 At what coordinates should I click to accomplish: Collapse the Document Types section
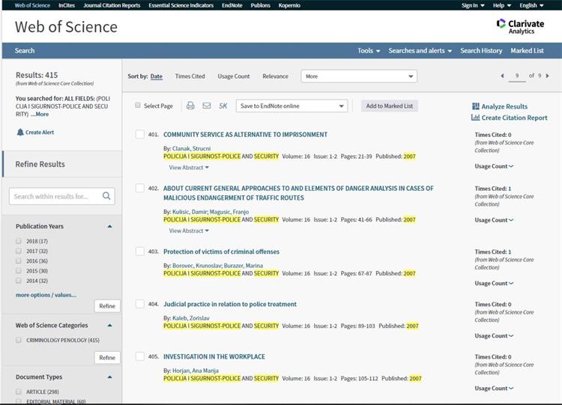(x=109, y=377)
